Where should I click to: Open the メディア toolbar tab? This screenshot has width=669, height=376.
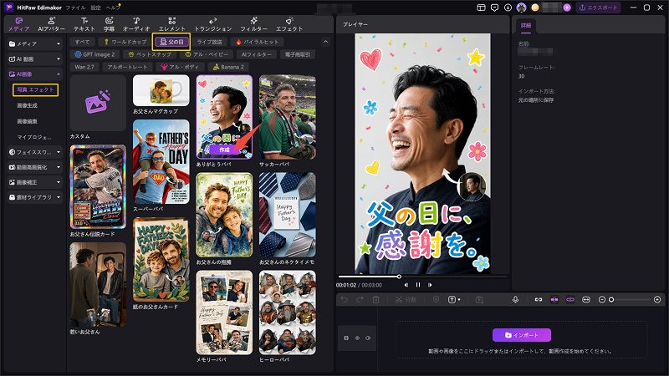tap(18, 24)
